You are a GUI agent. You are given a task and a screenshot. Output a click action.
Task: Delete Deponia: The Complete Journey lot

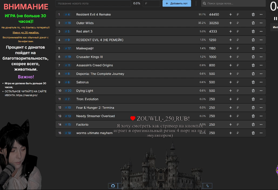click(x=253, y=74)
